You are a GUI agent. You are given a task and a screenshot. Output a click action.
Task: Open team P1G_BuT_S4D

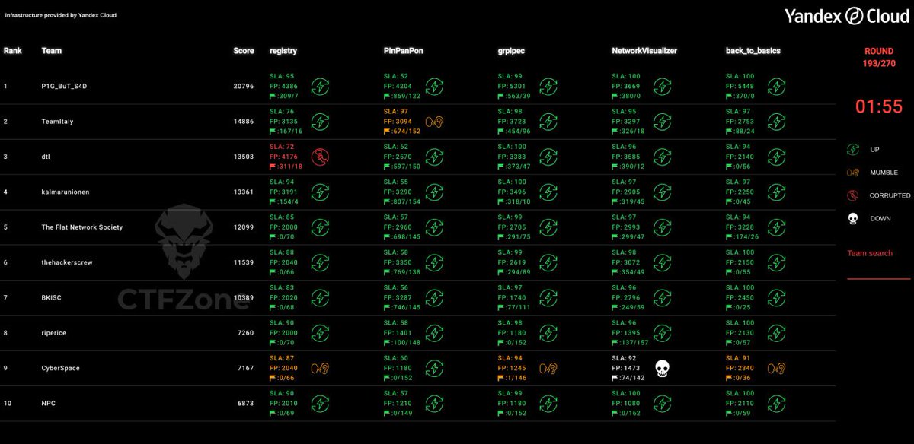[x=64, y=86]
